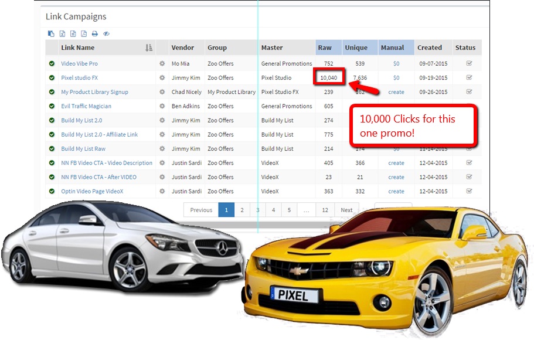
Task: Toggle column visibility eye icon
Action: [x=106, y=33]
